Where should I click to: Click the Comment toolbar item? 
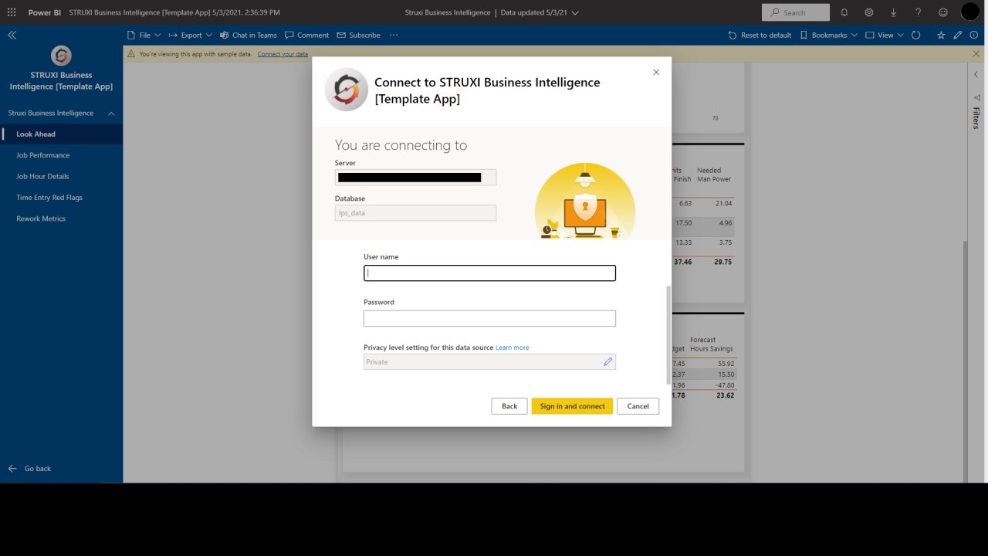[306, 35]
